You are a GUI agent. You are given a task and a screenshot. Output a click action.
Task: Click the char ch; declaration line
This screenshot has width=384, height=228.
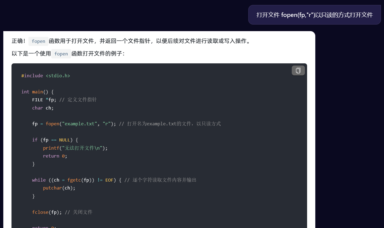pyautogui.click(x=43, y=108)
